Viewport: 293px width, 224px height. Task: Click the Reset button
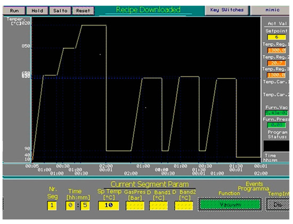[83, 11]
